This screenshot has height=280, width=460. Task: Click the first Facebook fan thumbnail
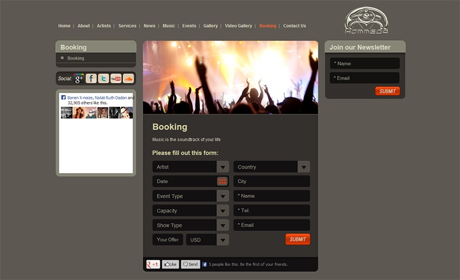tap(67, 113)
